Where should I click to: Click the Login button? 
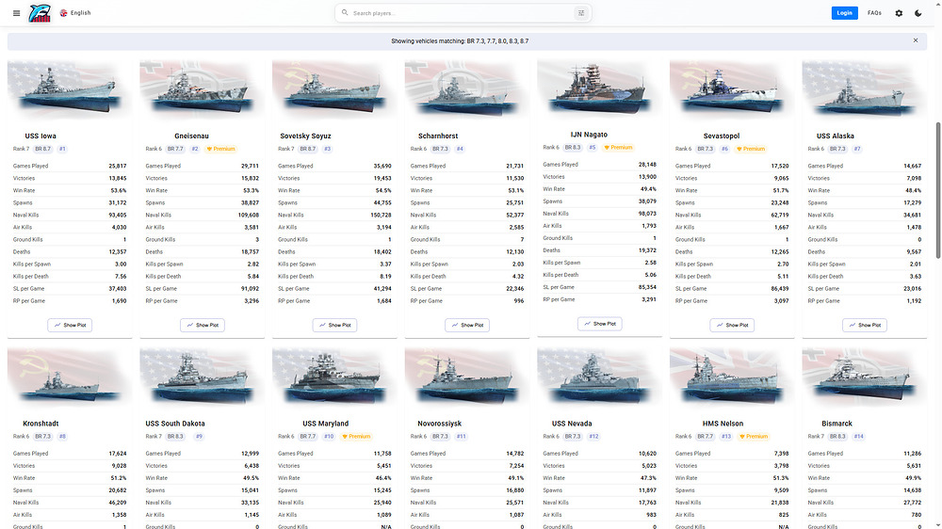coord(844,12)
